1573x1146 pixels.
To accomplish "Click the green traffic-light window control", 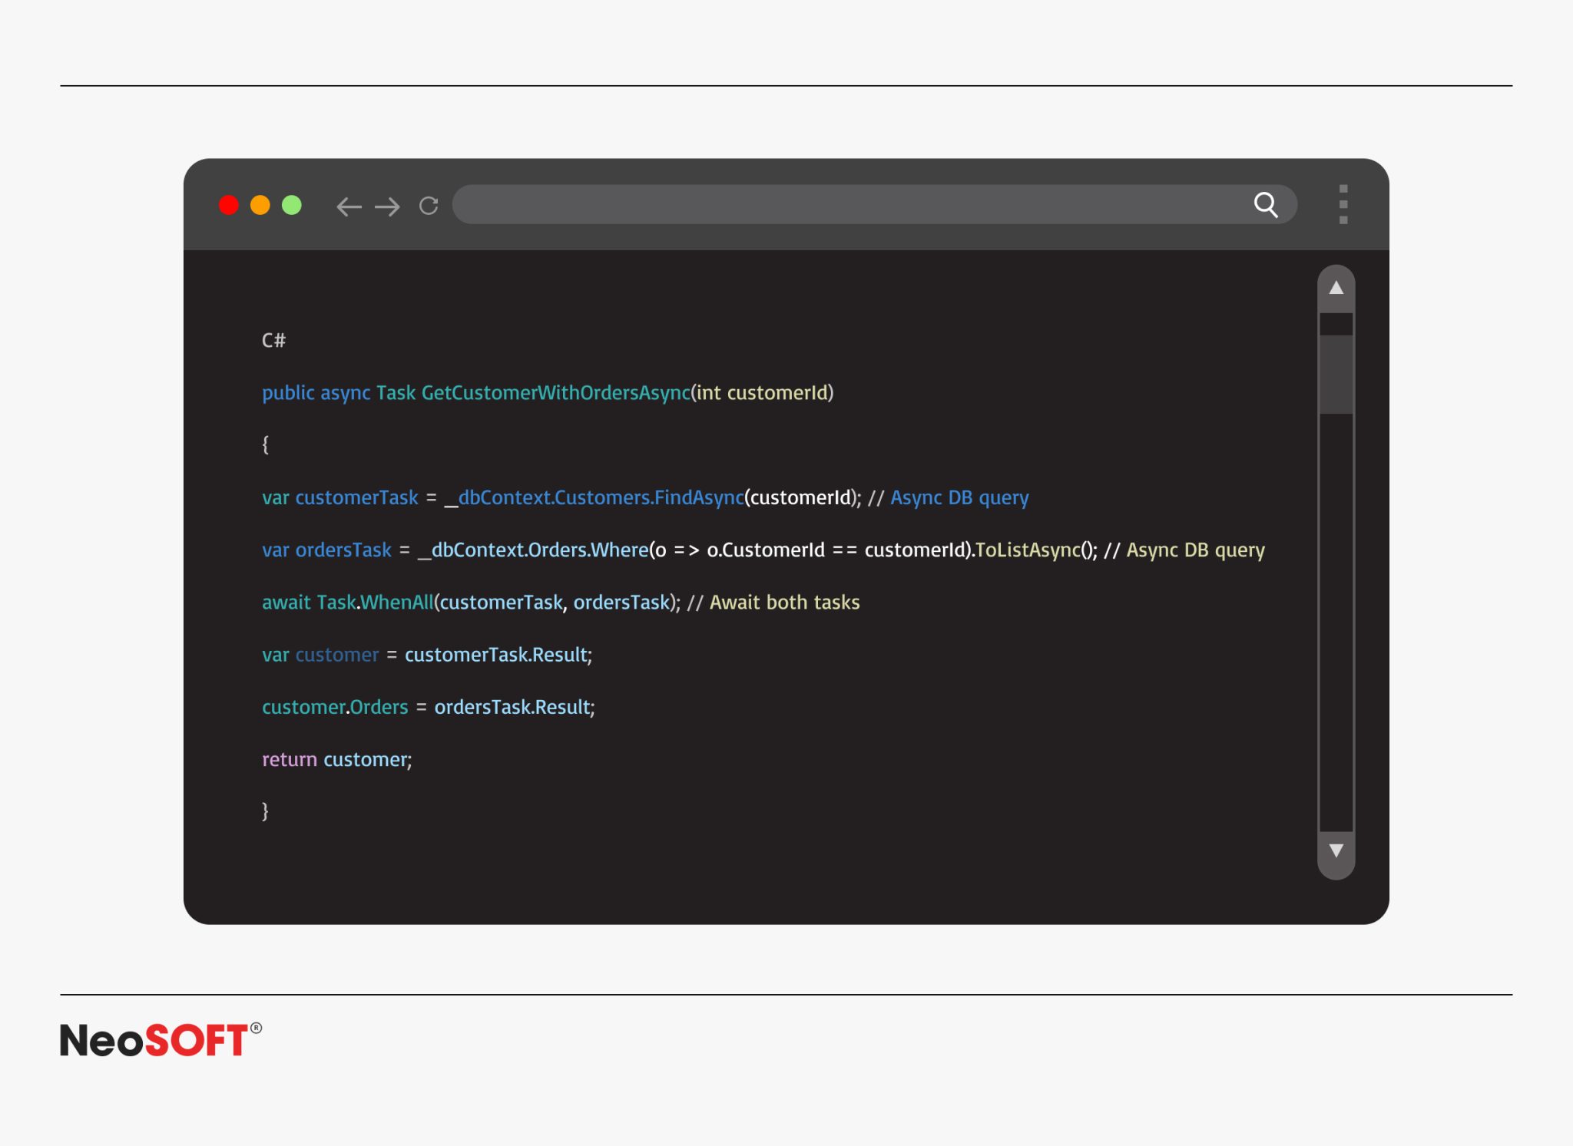I will tap(291, 206).
